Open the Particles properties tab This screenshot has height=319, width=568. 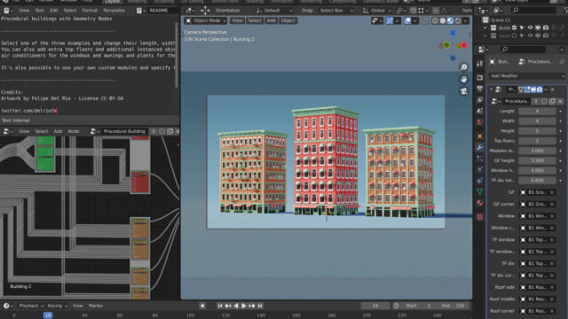coord(480,159)
